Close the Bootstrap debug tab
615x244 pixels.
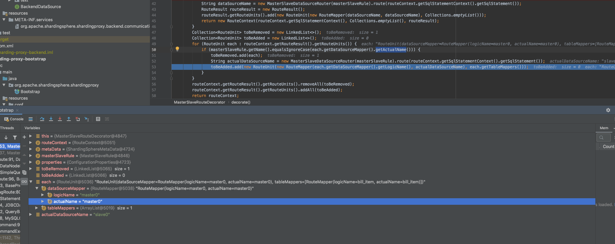18,110
